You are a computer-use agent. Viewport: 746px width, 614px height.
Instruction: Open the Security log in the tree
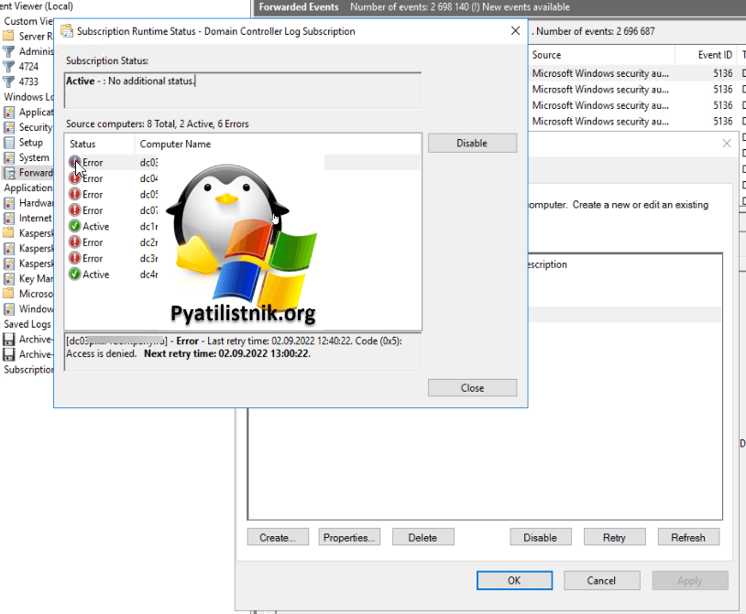pos(35,127)
